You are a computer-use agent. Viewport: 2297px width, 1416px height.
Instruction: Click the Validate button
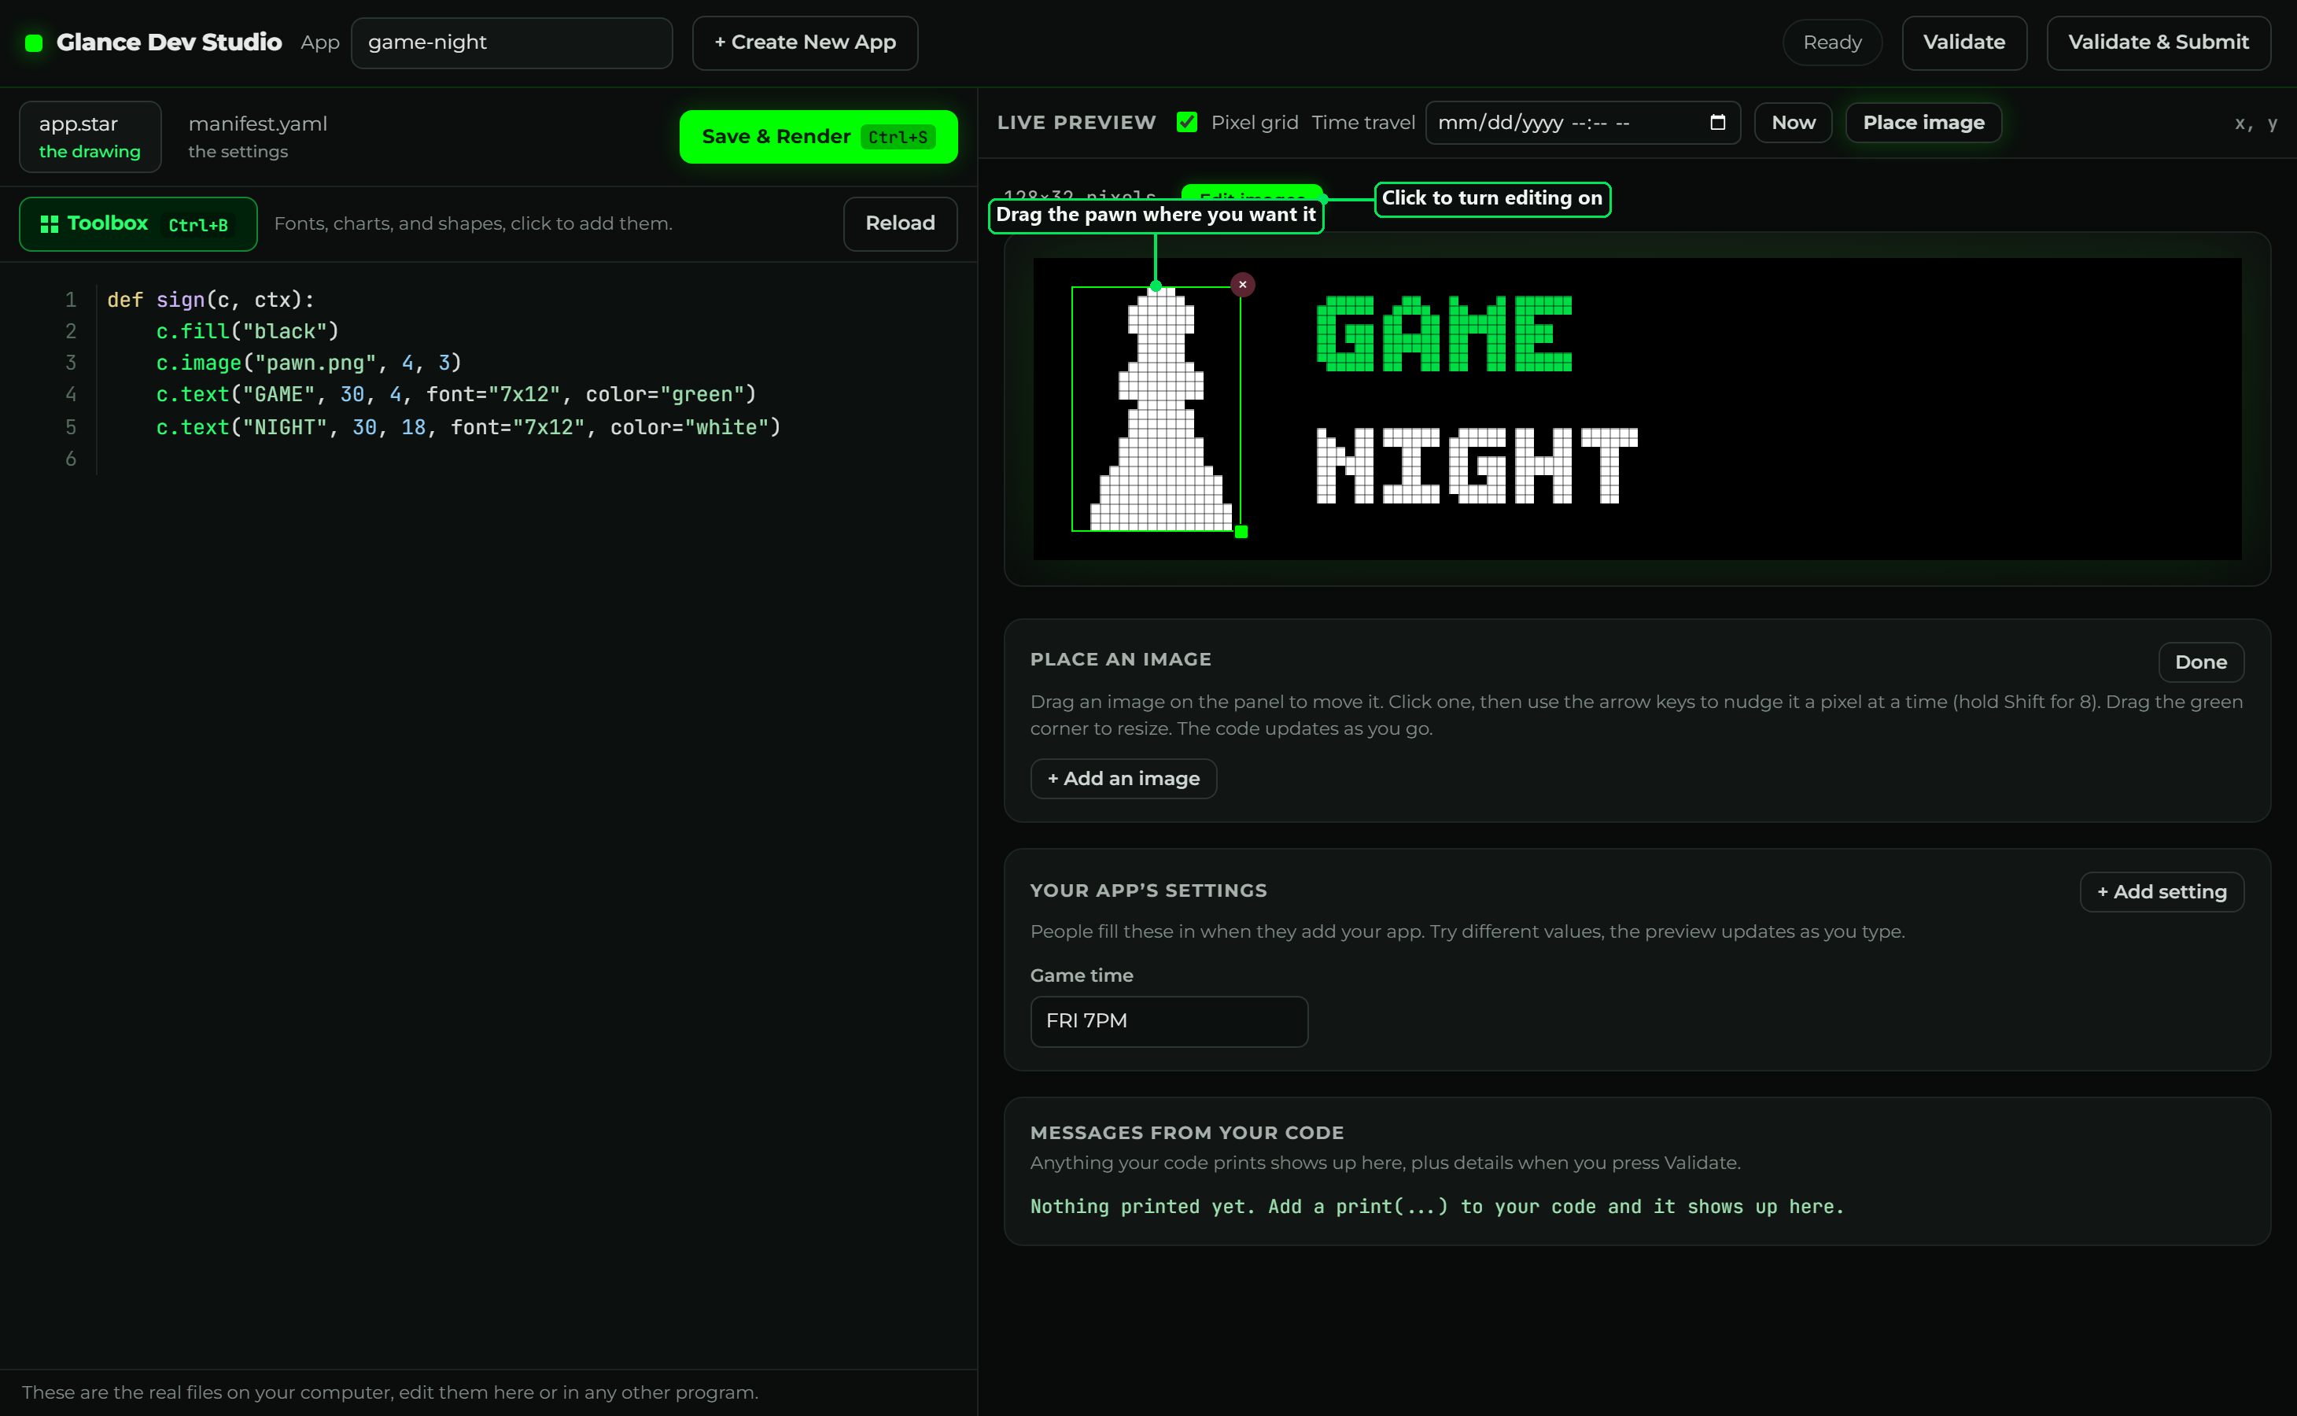click(1963, 43)
